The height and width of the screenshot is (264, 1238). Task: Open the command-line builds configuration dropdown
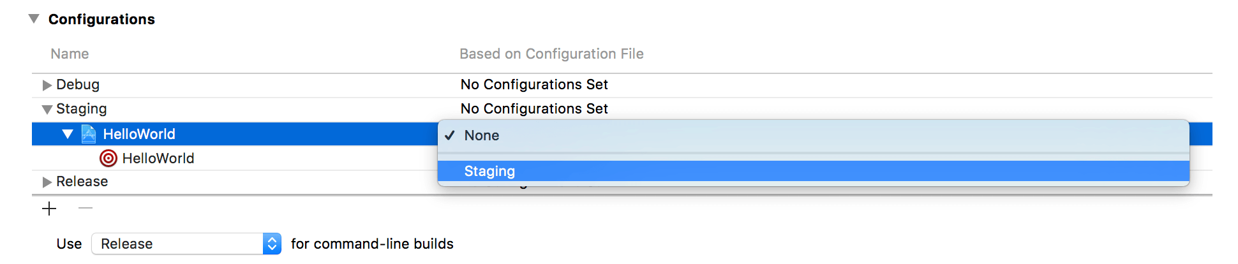tap(185, 244)
